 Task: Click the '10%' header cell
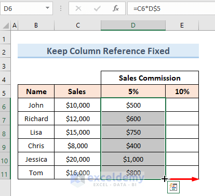[x=182, y=92]
